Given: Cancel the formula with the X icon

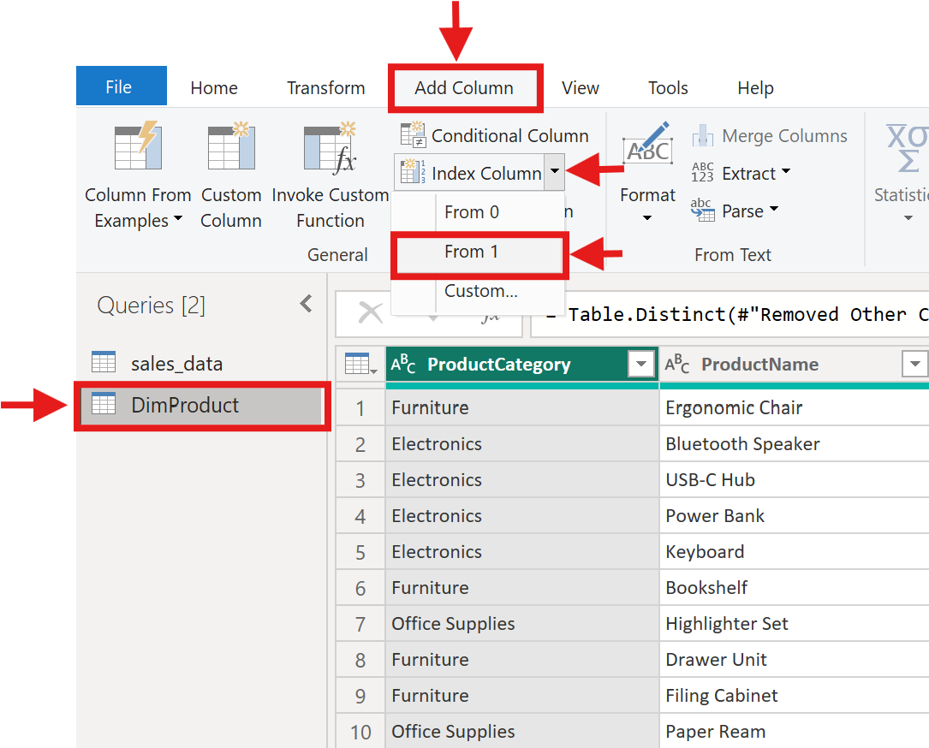Looking at the screenshot, I should [x=371, y=312].
